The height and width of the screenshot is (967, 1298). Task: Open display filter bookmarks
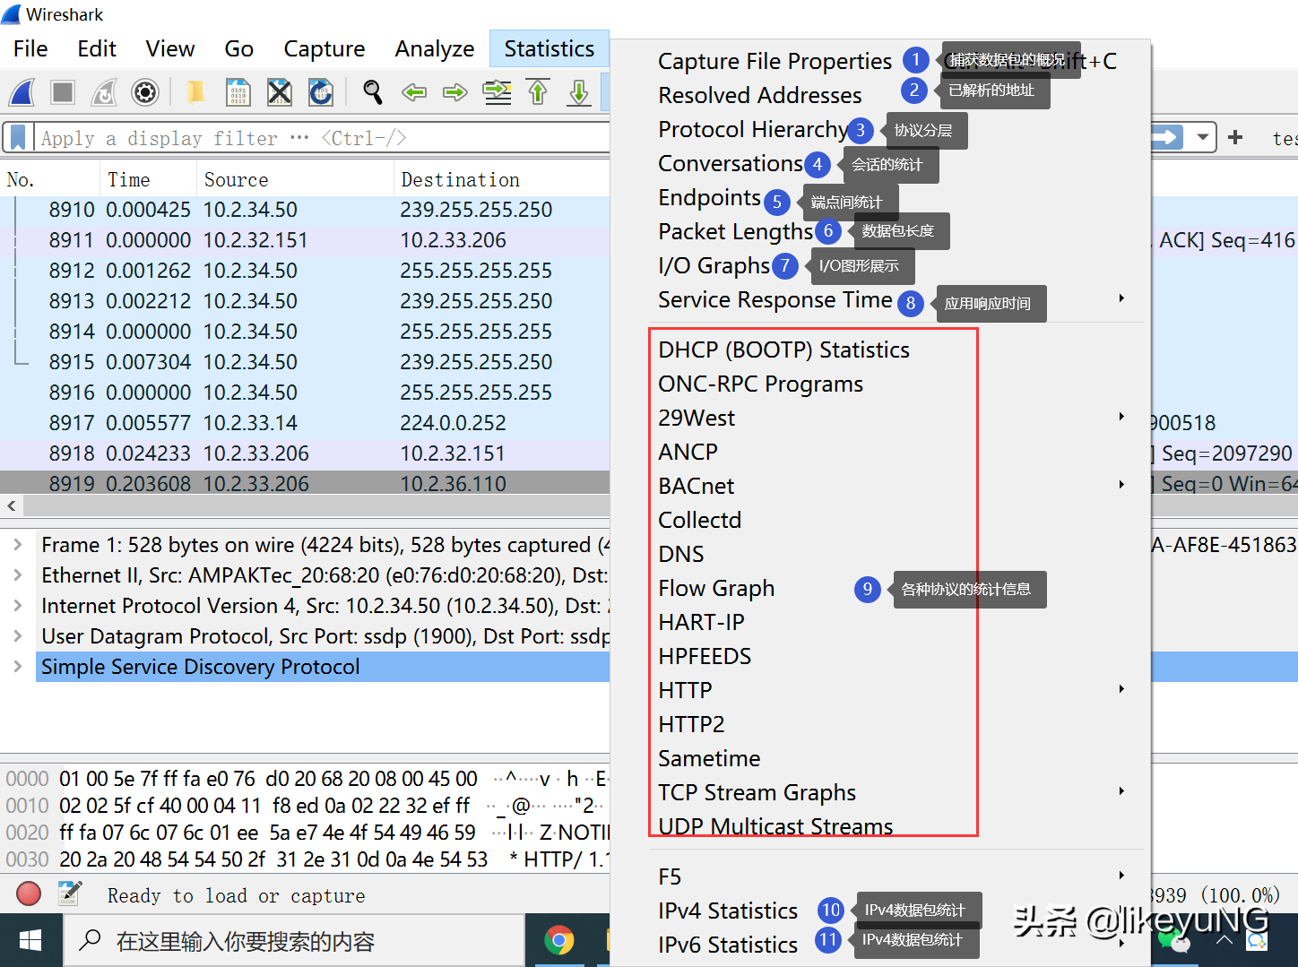[x=18, y=138]
